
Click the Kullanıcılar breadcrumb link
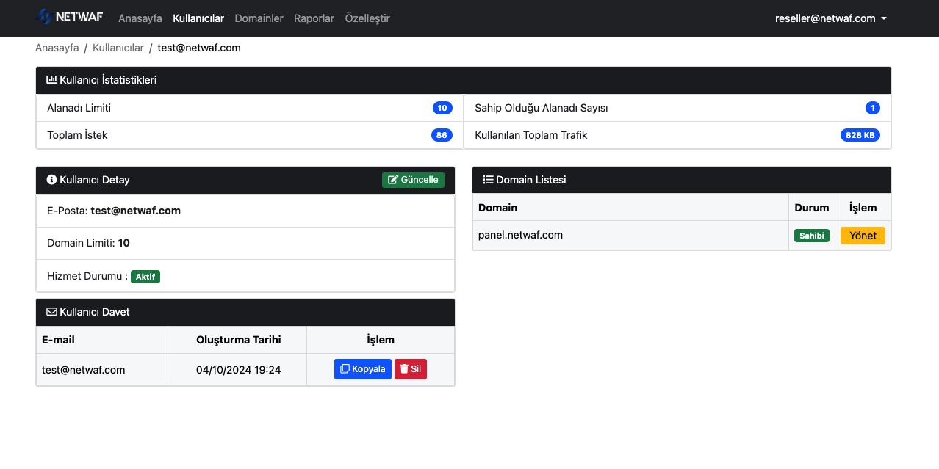(x=118, y=48)
